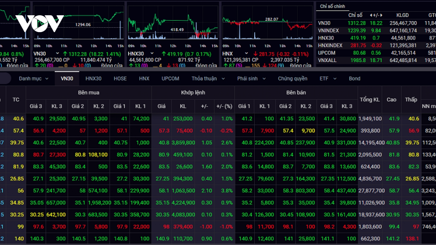This screenshot has height=245, width=436.
Task: Click the Tổng KL column header
Action: [370, 100]
